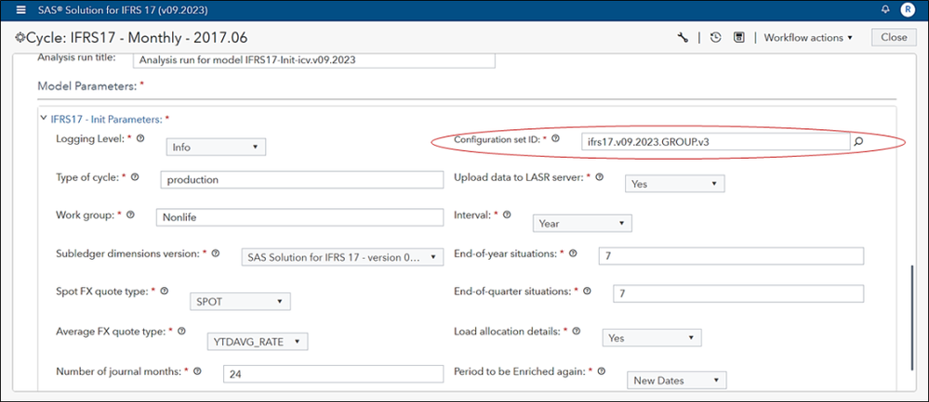Search for Configuration set ID with magnifier

pyautogui.click(x=858, y=142)
